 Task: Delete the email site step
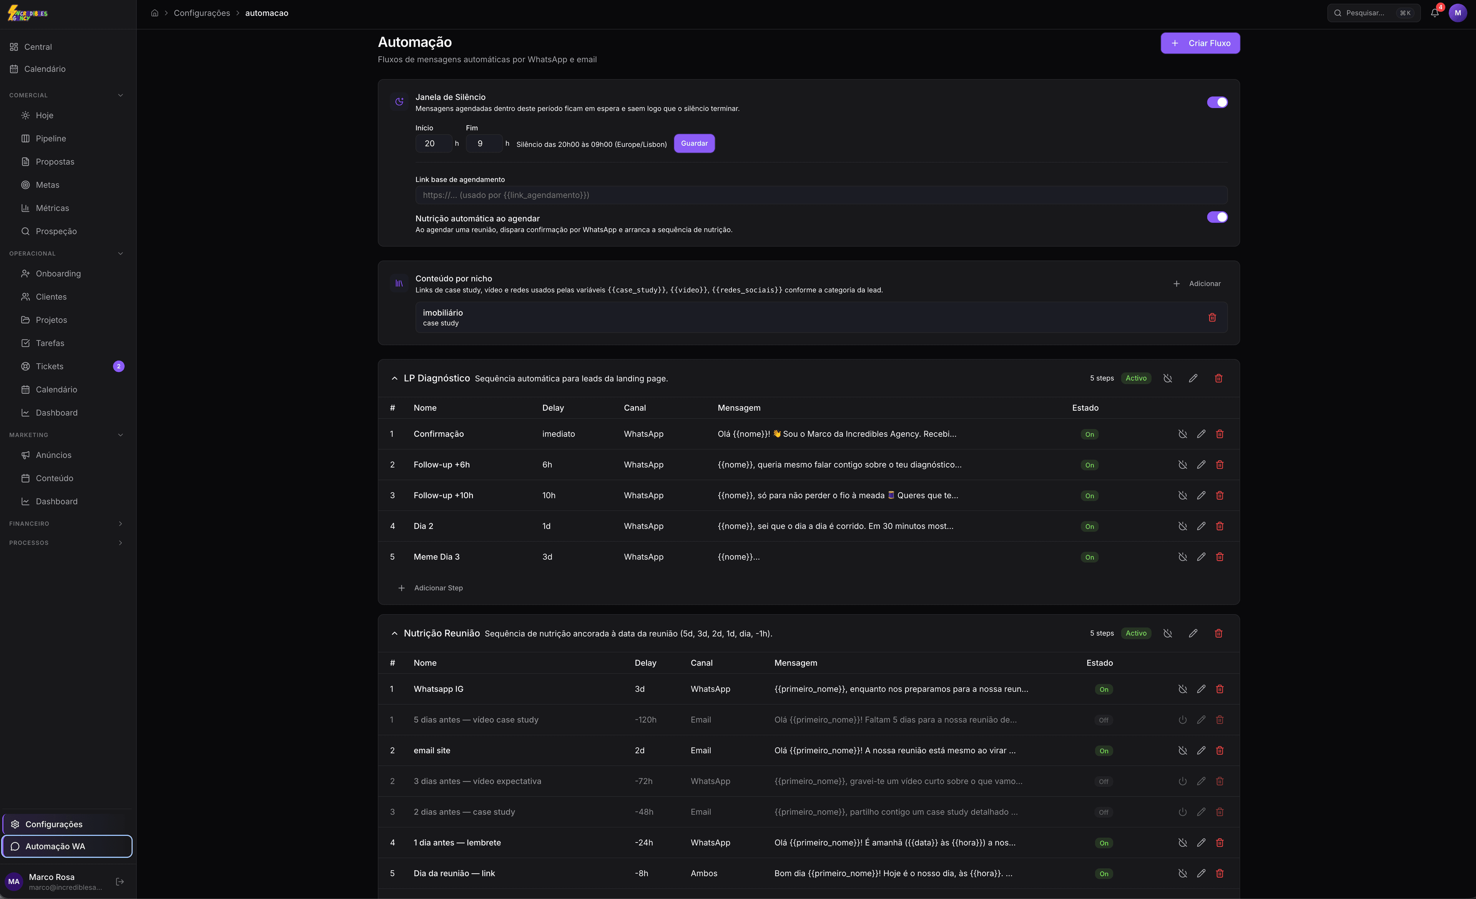[x=1220, y=750]
